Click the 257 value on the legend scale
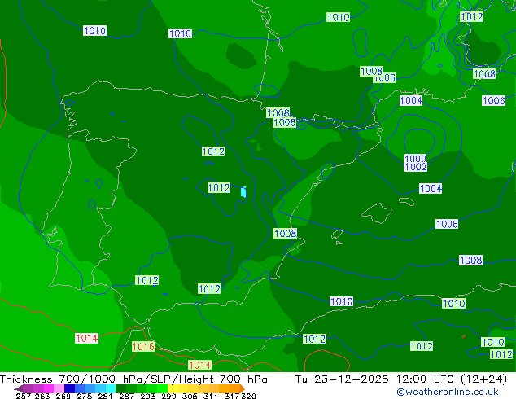The height and width of the screenshot is (399, 516). pyautogui.click(x=24, y=396)
